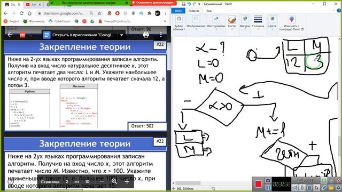This screenshot has height=192, width=342.
Task: Open Paint help with the question icon
Action: click(x=339, y=11)
